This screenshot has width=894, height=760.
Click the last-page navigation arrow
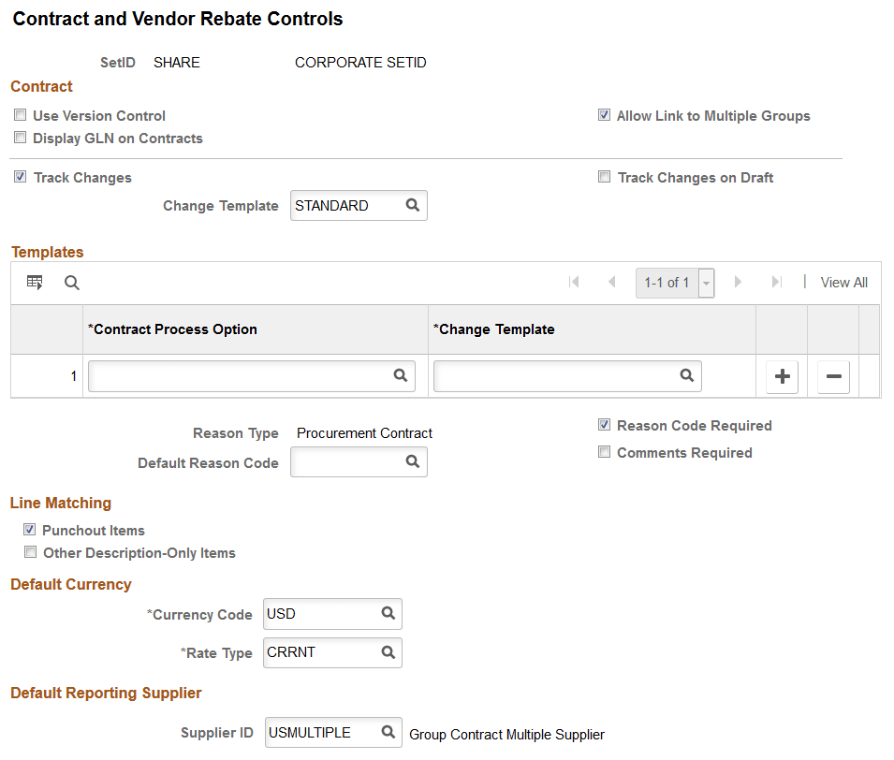pyautogui.click(x=775, y=282)
